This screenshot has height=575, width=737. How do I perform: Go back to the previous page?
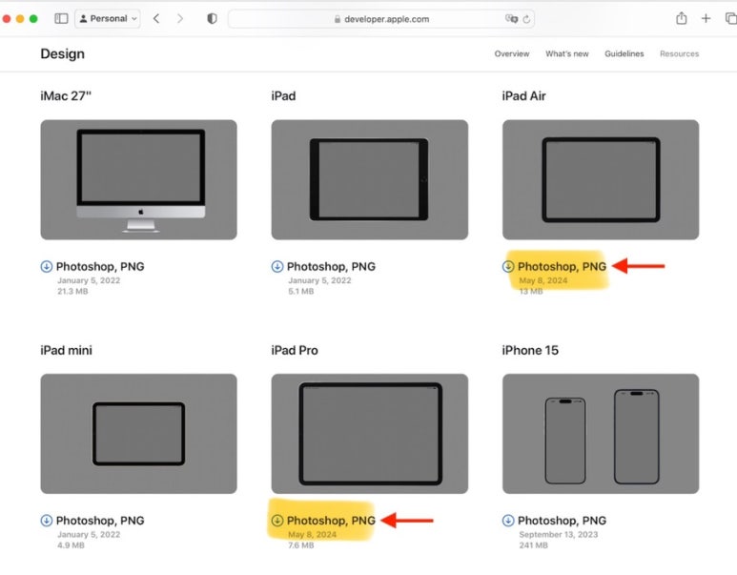coord(156,18)
